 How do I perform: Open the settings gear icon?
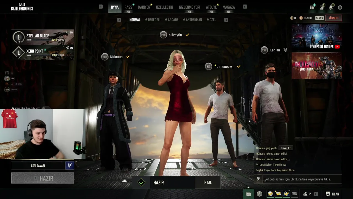click(x=340, y=7)
